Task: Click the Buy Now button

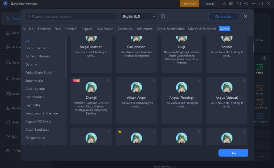Action: (189, 4)
